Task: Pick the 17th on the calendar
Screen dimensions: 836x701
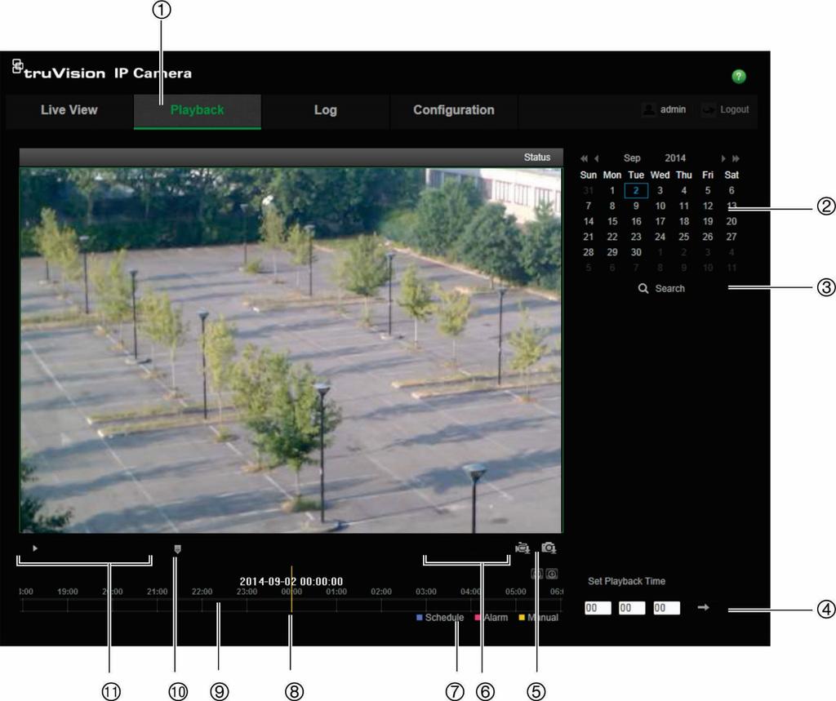Action: point(660,221)
